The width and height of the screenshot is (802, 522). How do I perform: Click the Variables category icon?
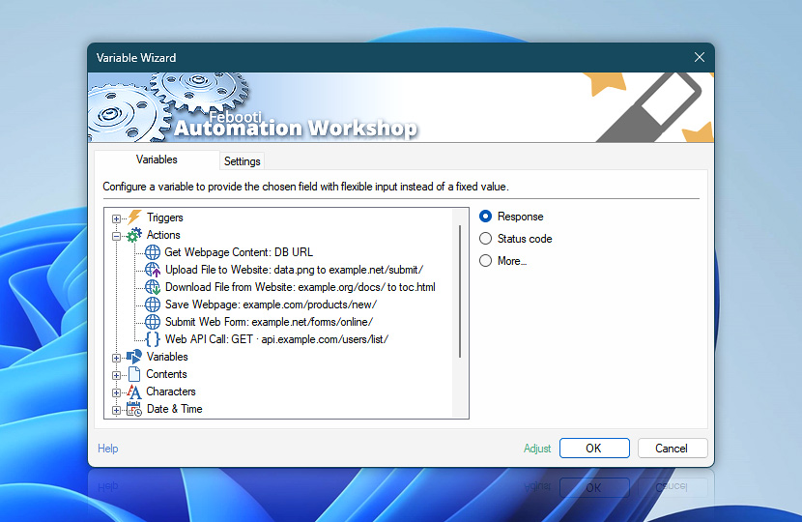pyautogui.click(x=134, y=357)
